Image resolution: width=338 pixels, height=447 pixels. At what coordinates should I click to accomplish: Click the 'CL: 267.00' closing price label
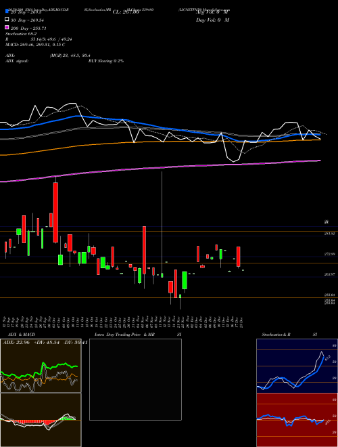(x=126, y=12)
